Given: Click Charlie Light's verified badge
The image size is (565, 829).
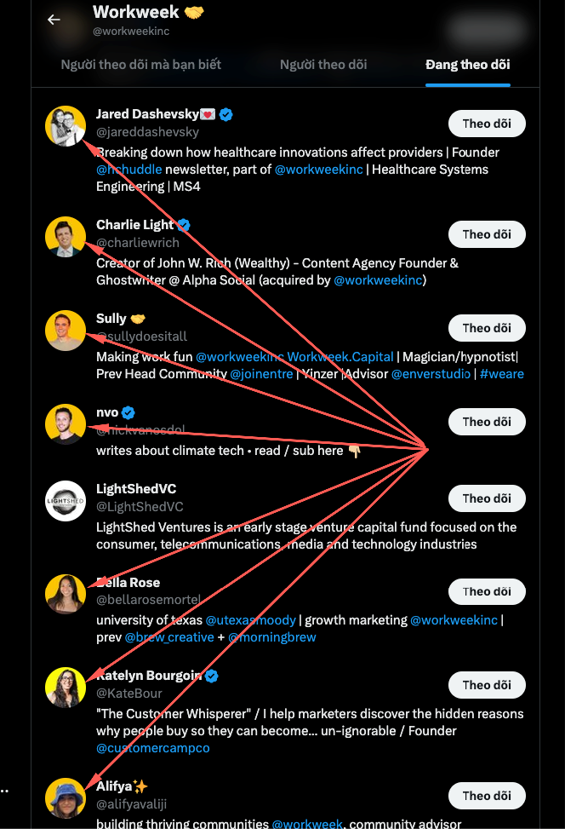Looking at the screenshot, I should [x=183, y=225].
